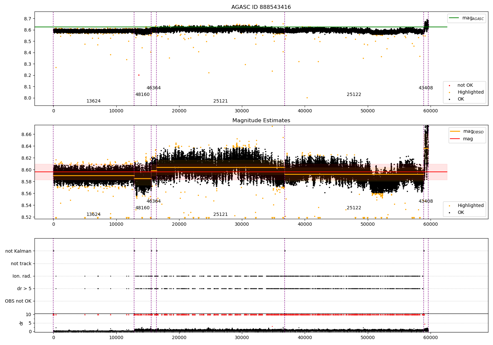Click the 8.64 y-axis tick label
493x345 pixels.
pyautogui.click(x=26, y=146)
